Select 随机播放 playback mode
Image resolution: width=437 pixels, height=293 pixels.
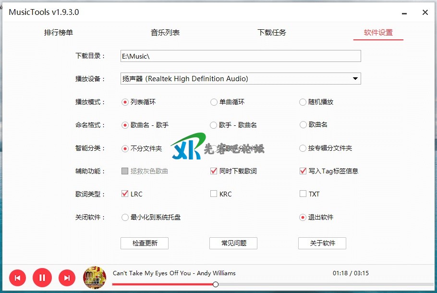tap(303, 102)
